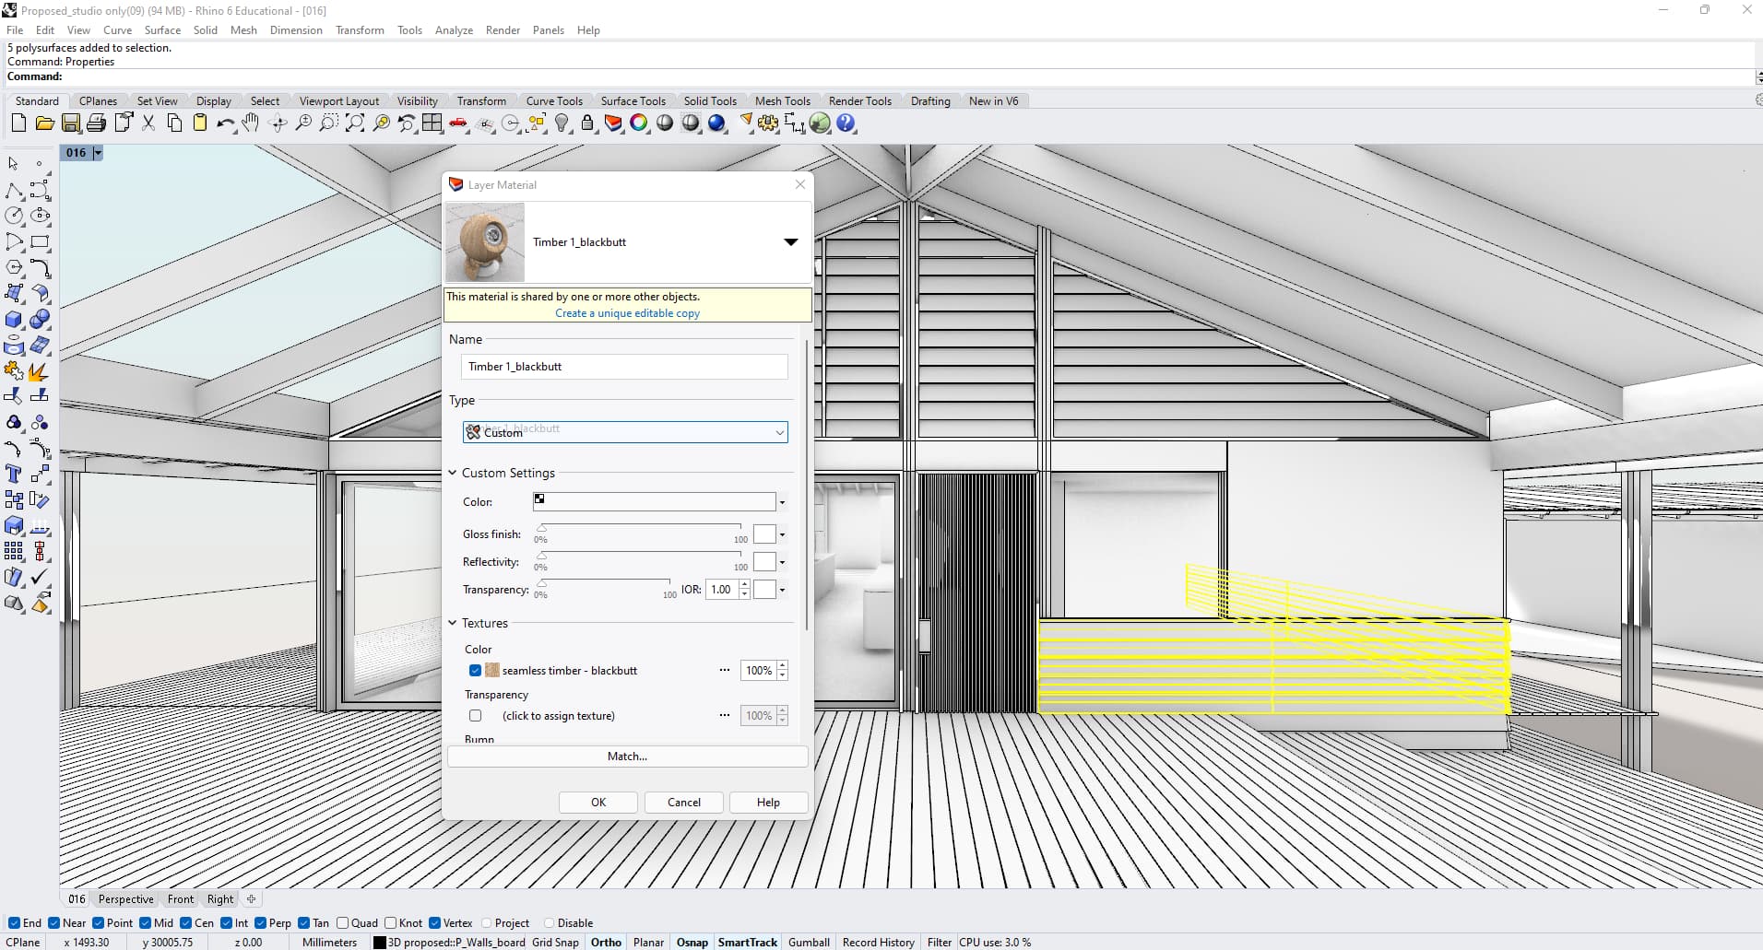The height and width of the screenshot is (950, 1763).
Task: Toggle the Perp osnap checkbox
Action: point(261,923)
